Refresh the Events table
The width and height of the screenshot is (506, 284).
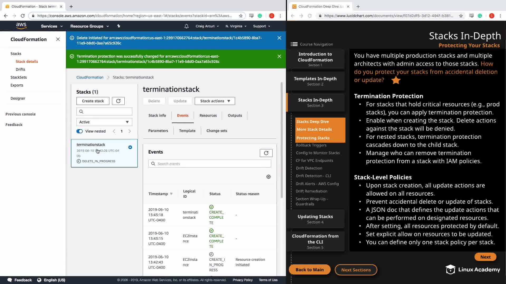266,153
